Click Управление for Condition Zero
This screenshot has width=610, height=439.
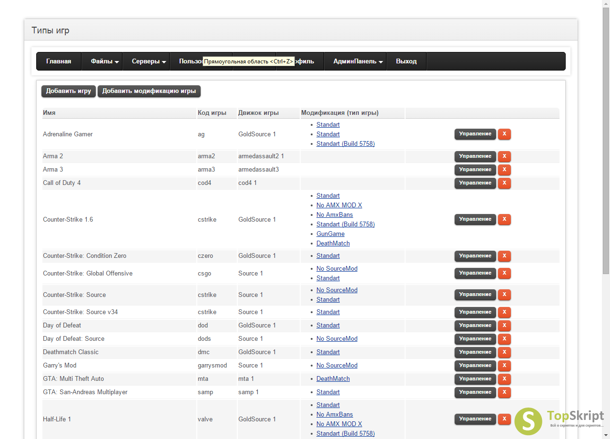click(475, 256)
